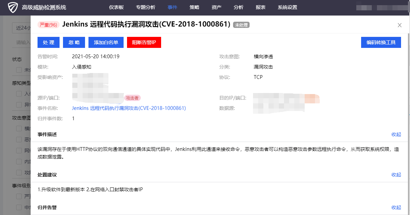Click the red 阻断告警IP button
This screenshot has height=215, width=410.
[144, 42]
